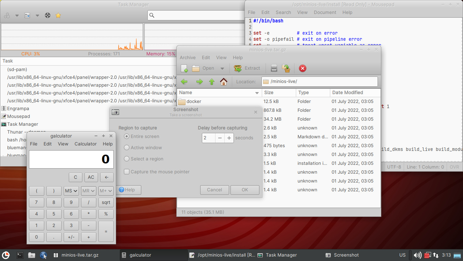
Task: Click the red stop operation icon
Action: [x=302, y=68]
